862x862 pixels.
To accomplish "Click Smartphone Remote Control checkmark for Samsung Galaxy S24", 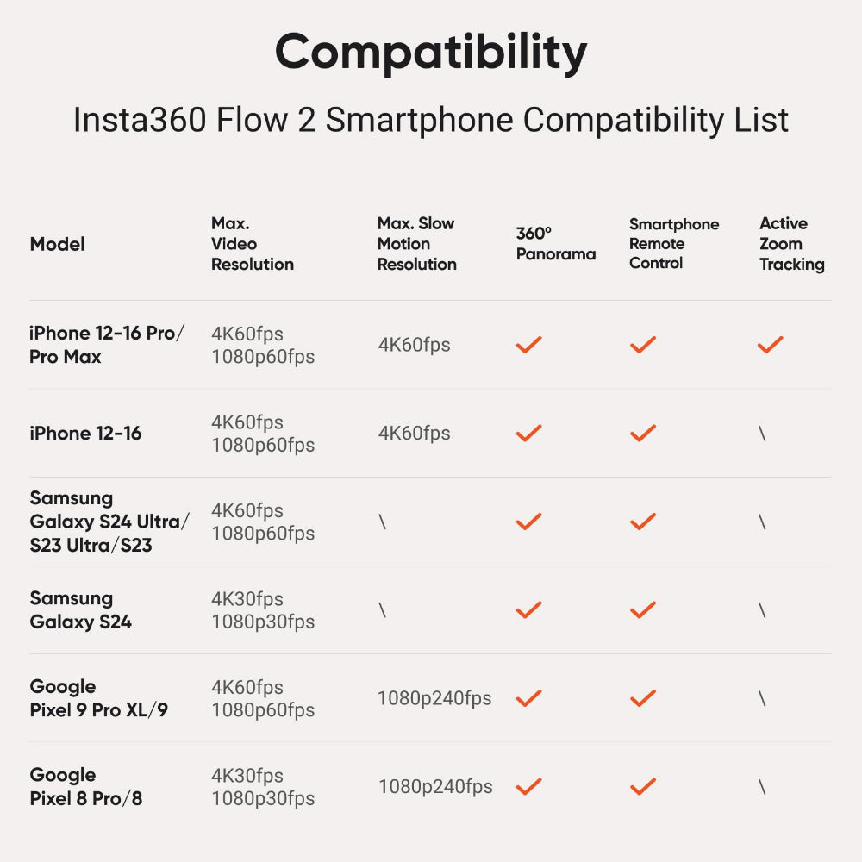I will point(642,610).
